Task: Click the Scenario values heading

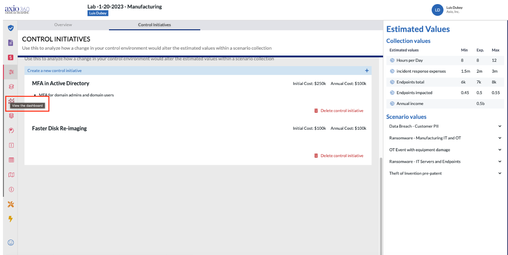Action: [x=406, y=117]
